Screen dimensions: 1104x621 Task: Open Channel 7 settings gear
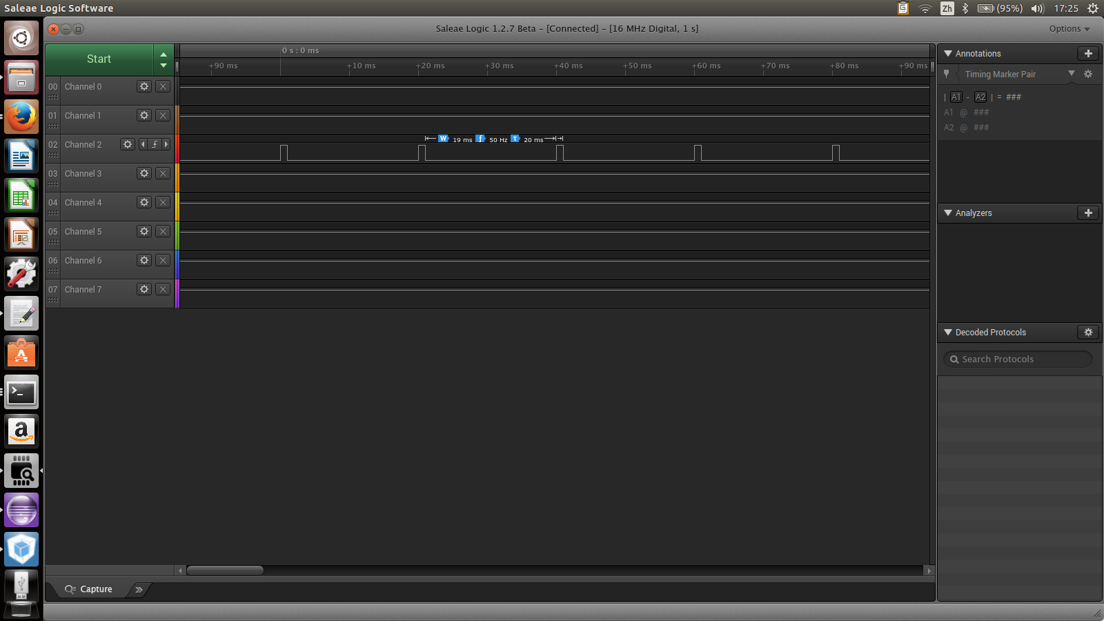pyautogui.click(x=144, y=289)
